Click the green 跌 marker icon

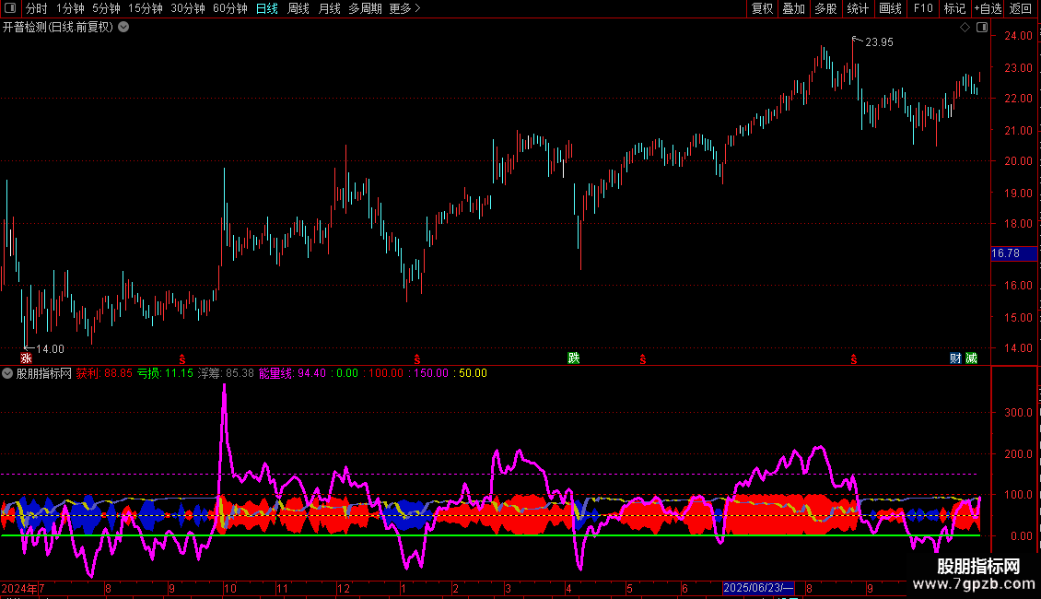[x=574, y=358]
